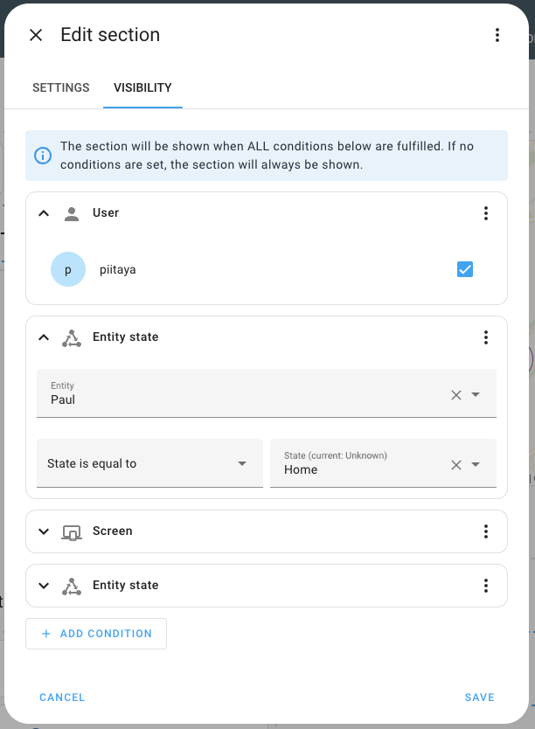The width and height of the screenshot is (535, 729).
Task: Switch to the VISIBILITY tab
Action: pos(142,87)
